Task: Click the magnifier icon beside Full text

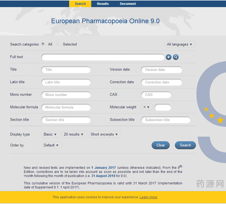Action: pos(176,57)
